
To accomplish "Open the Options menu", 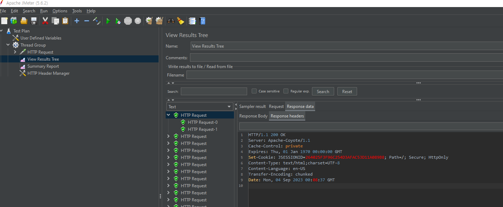I will point(60,11).
